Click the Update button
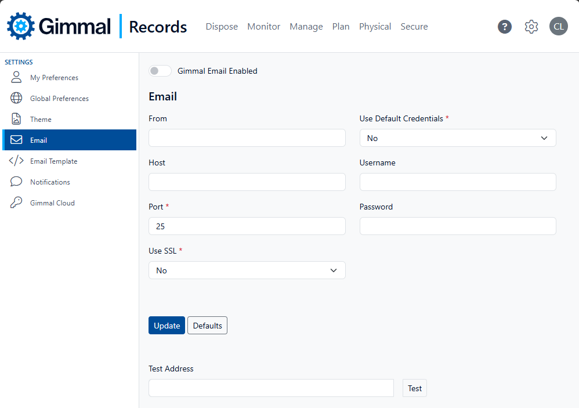579x408 pixels. 167,325
